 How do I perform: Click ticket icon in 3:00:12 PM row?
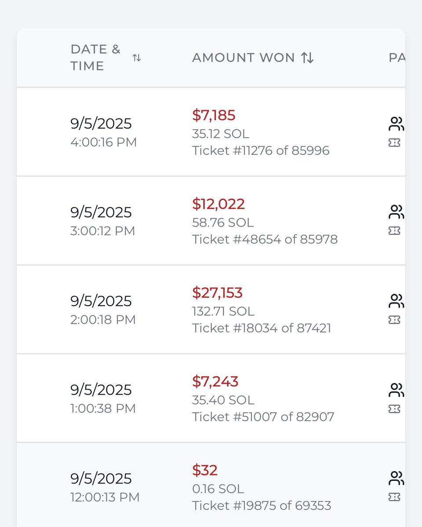(x=394, y=231)
